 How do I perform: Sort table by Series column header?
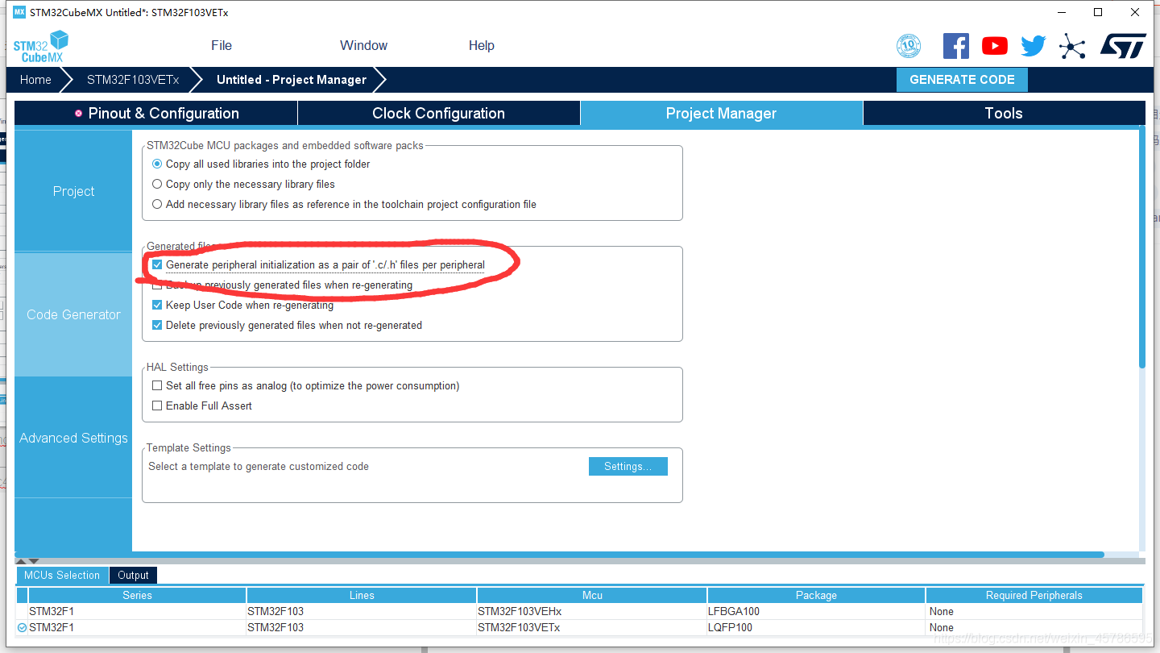[137, 595]
